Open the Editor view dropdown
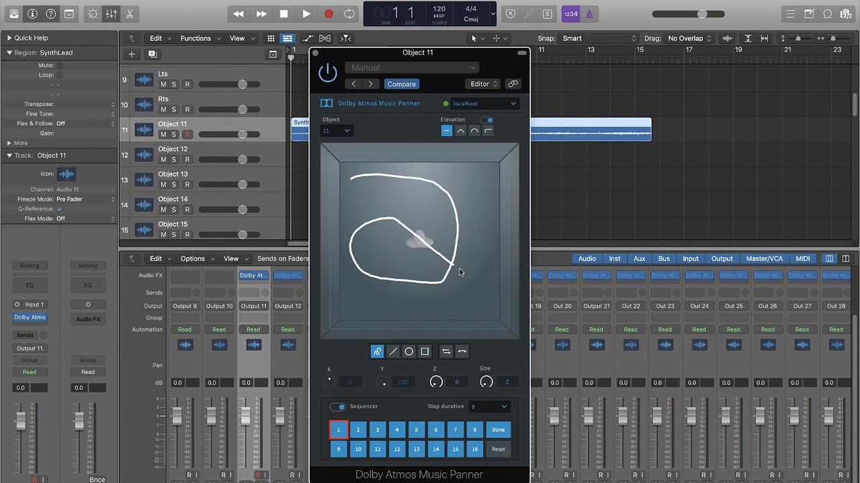Image resolution: width=860 pixels, height=483 pixels. click(484, 84)
